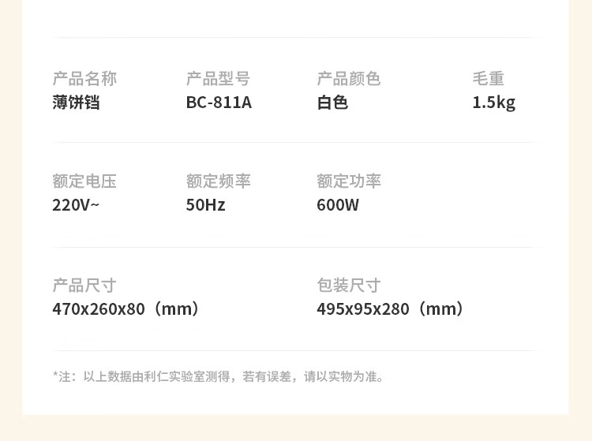
Task: Select the 1.5kg weight value
Action: [493, 103]
